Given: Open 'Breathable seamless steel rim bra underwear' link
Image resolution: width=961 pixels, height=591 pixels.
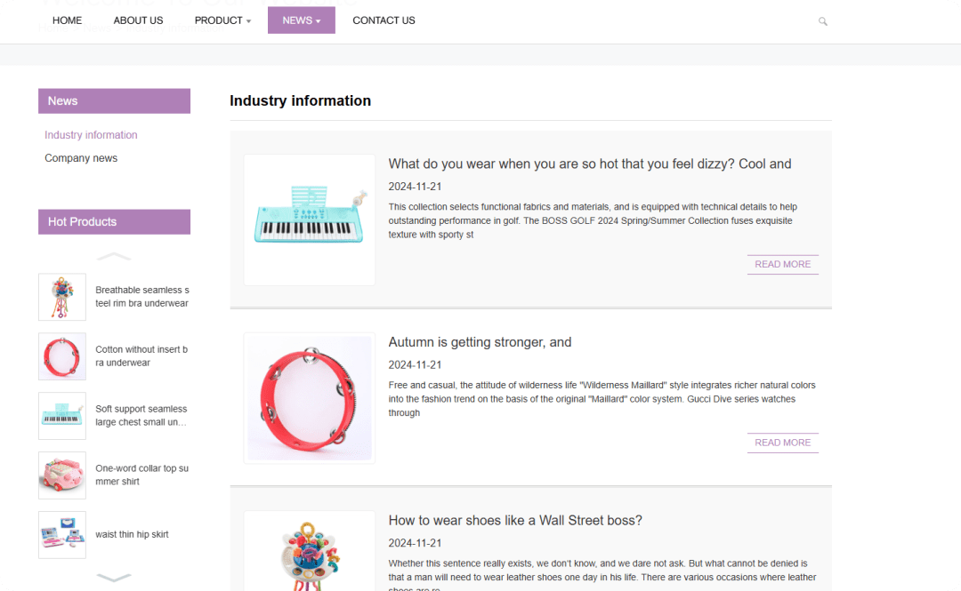Looking at the screenshot, I should coord(142,297).
